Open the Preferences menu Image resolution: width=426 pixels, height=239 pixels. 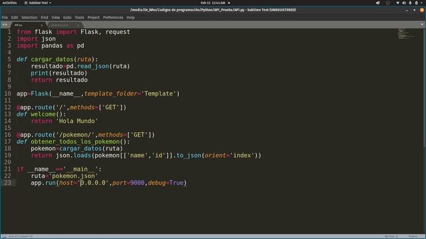coord(113,17)
